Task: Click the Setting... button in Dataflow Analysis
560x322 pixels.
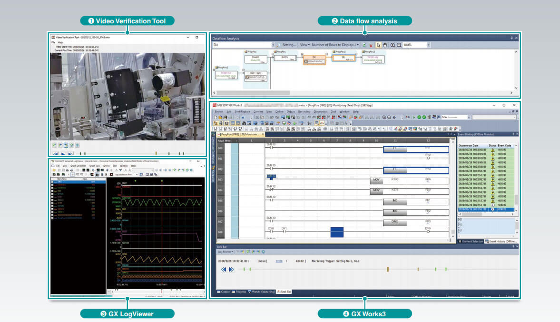Action: (x=289, y=45)
